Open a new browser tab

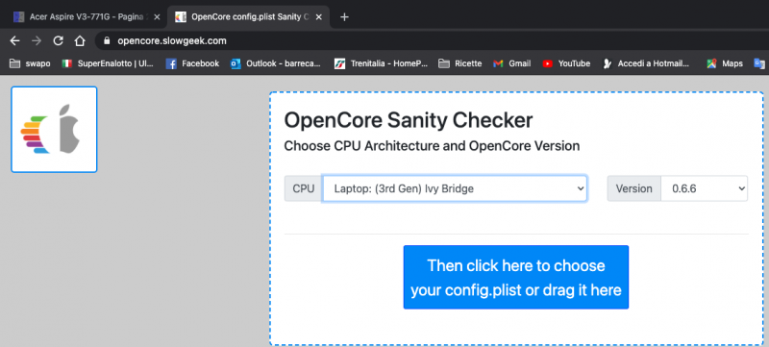click(x=344, y=17)
